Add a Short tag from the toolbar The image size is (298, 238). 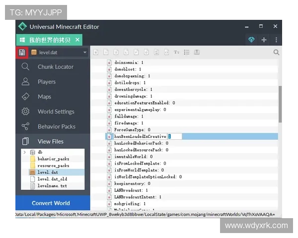(x=106, y=52)
